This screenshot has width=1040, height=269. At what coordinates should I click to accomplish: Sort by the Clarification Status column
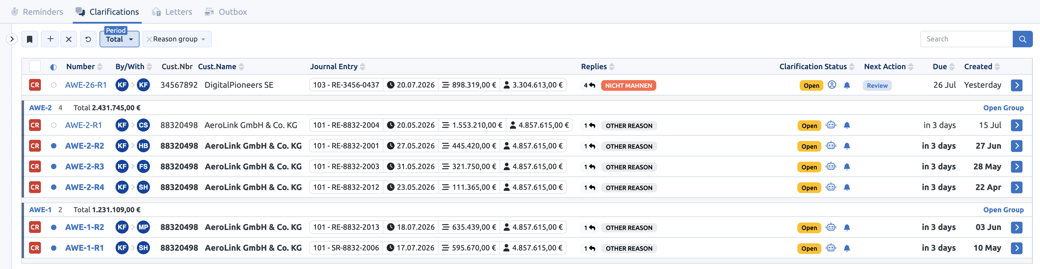tap(817, 67)
